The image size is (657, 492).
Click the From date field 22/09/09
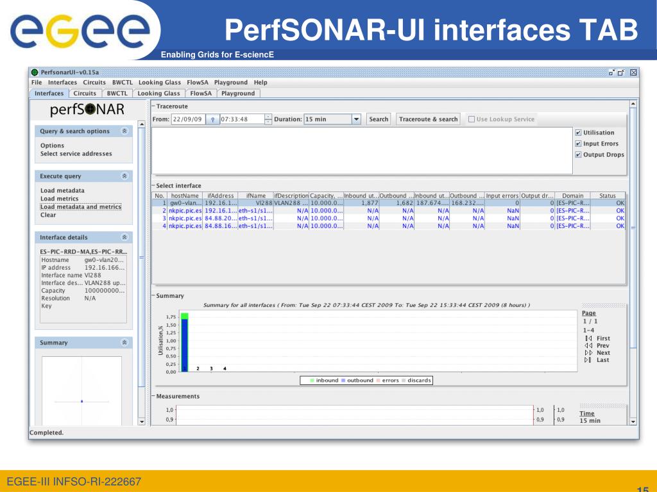(189, 119)
